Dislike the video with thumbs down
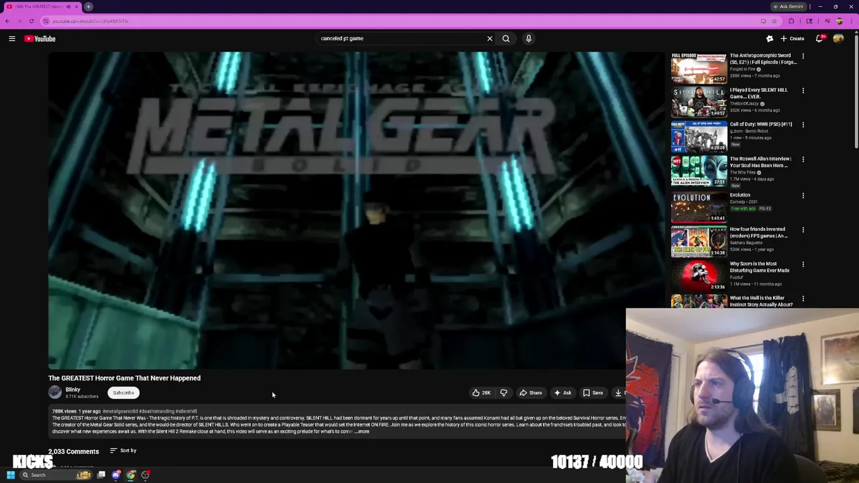 point(504,393)
